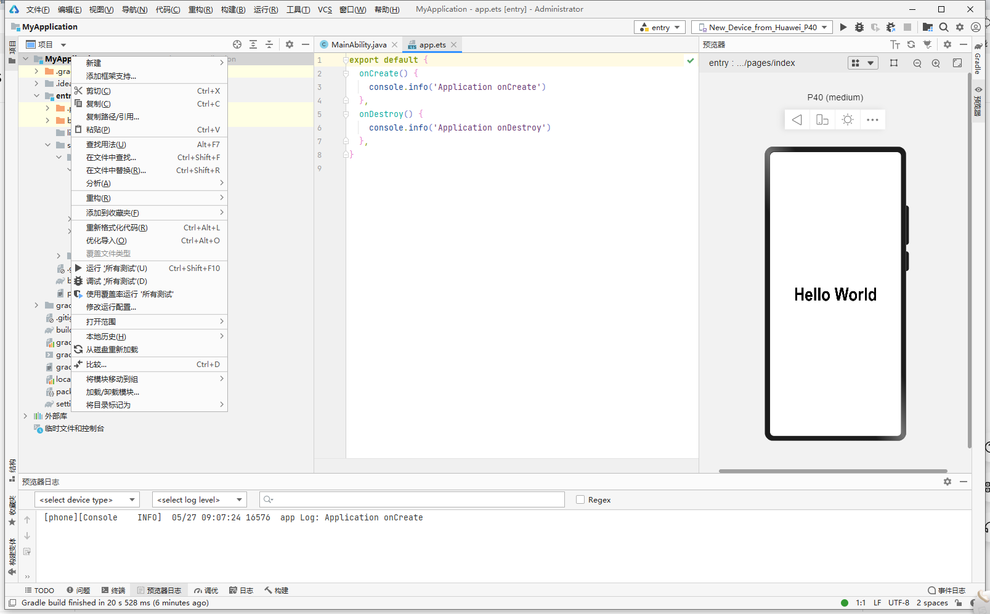Click the user account avatar icon
This screenshot has width=990, height=614.
[976, 27]
